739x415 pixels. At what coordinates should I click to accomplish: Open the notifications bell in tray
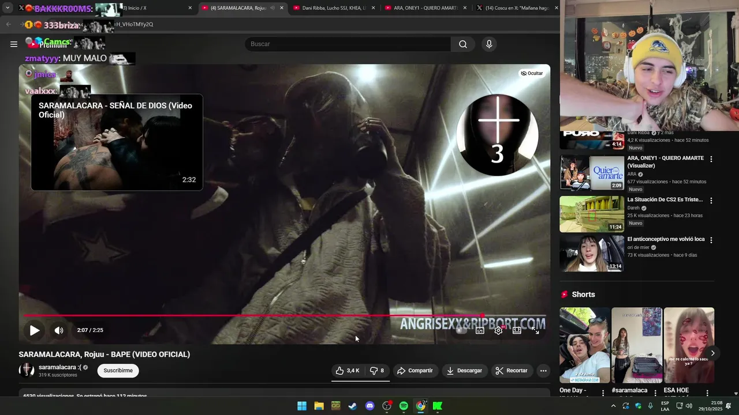729,406
